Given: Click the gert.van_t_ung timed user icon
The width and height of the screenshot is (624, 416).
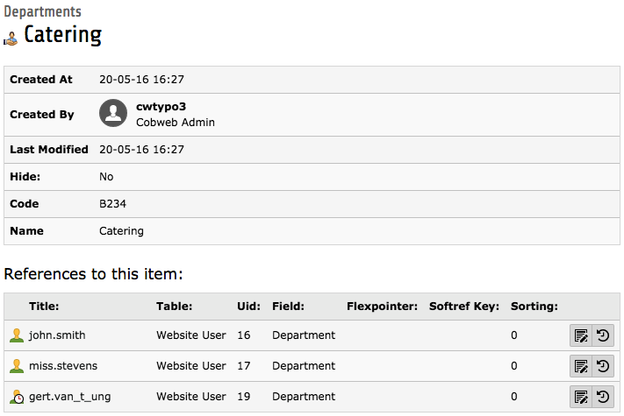Looking at the screenshot, I should [x=16, y=397].
